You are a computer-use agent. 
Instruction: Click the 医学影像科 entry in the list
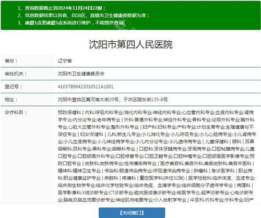click(69, 192)
